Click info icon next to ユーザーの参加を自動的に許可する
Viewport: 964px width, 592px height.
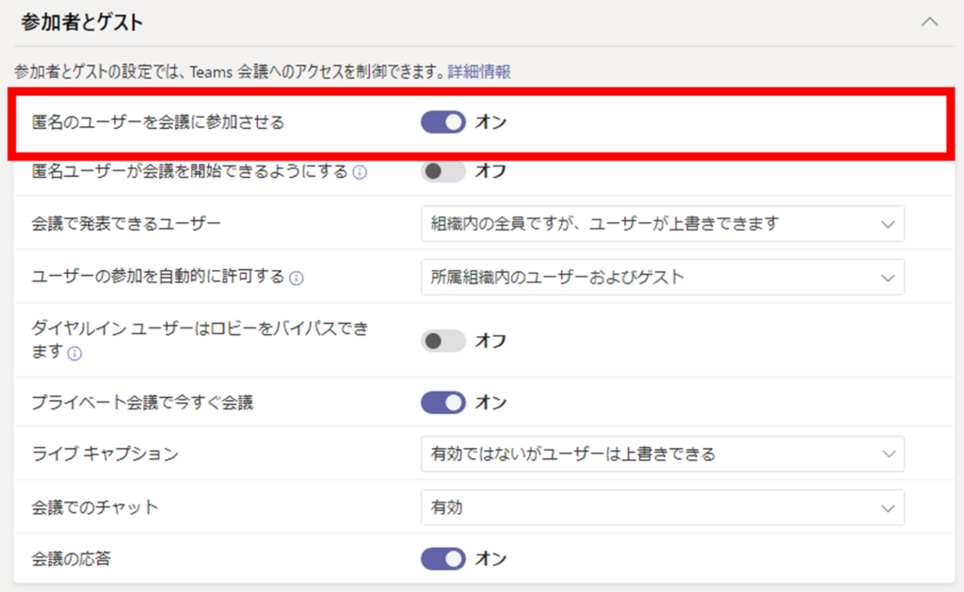(297, 278)
